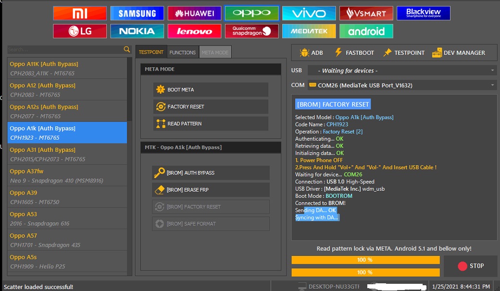Click the [BROM] SAFE FORMAT button
This screenshot has width=500, height=291.
click(211, 224)
